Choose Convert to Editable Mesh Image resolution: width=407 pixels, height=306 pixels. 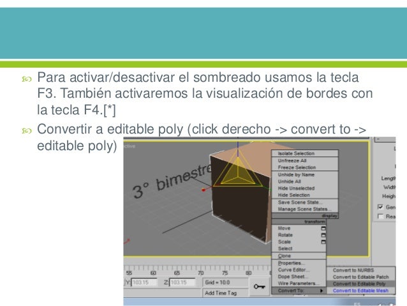tap(360, 291)
